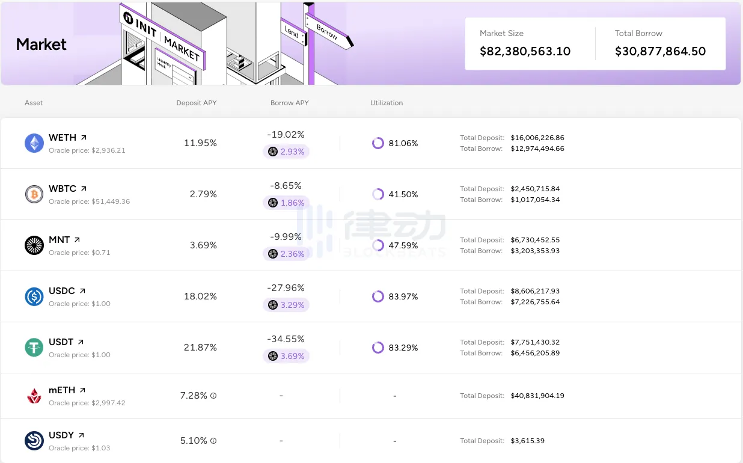Sort by Deposit APY column header
This screenshot has width=743, height=463.
[x=197, y=103]
